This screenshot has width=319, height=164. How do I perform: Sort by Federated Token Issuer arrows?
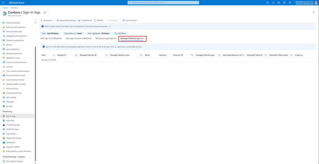[291, 55]
